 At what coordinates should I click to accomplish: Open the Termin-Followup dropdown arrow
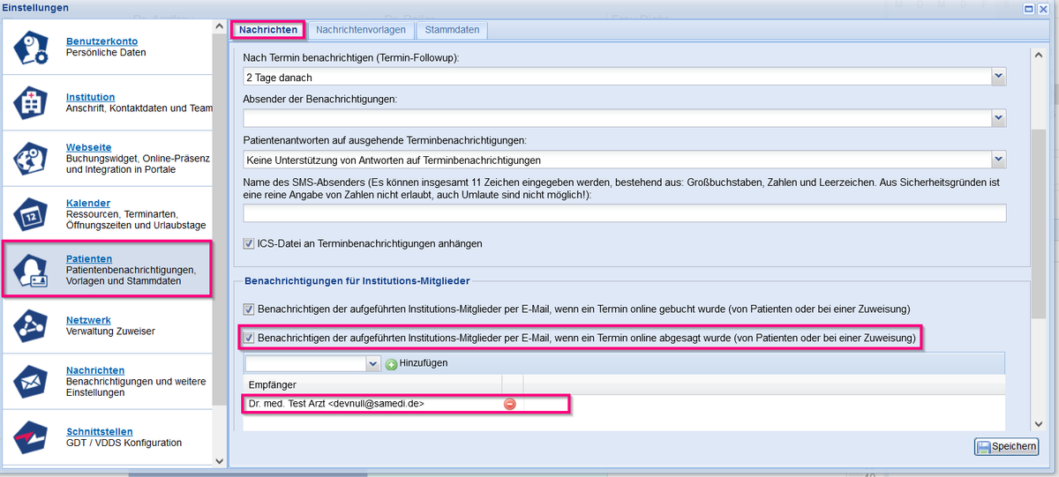click(999, 78)
